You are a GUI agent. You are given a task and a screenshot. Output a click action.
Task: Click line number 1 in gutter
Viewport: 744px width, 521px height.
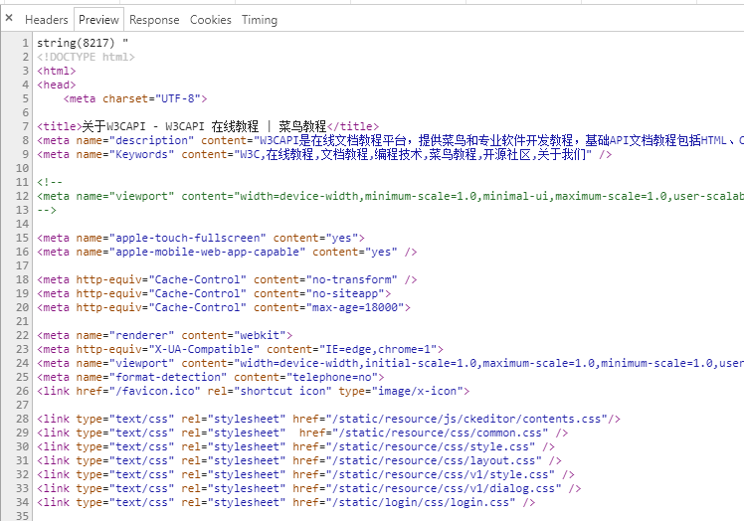point(25,43)
